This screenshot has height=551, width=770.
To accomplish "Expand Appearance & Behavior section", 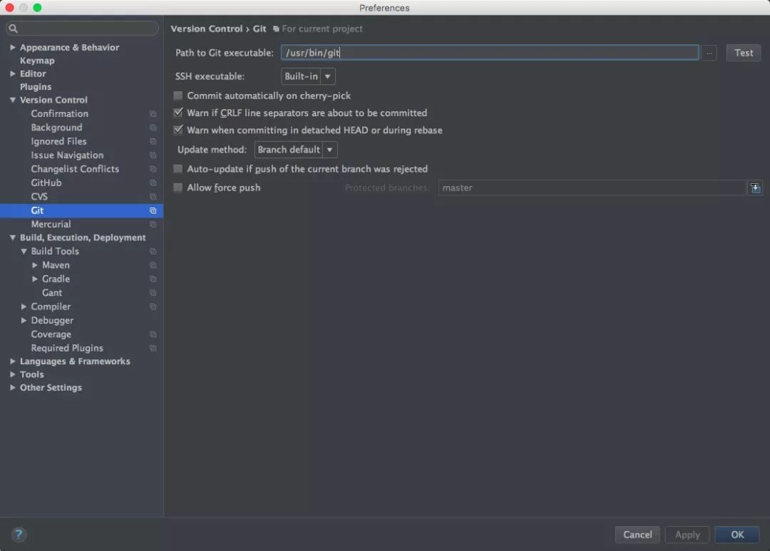I will tap(13, 47).
